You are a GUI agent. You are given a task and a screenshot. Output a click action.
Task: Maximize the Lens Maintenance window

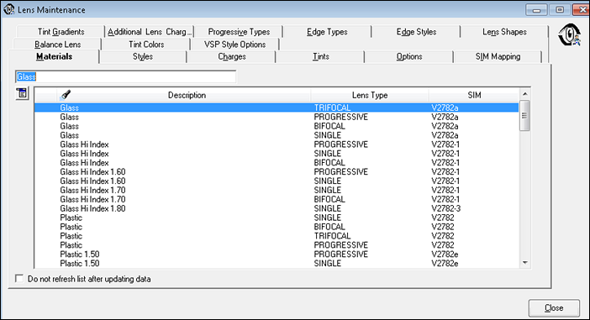coord(560,10)
